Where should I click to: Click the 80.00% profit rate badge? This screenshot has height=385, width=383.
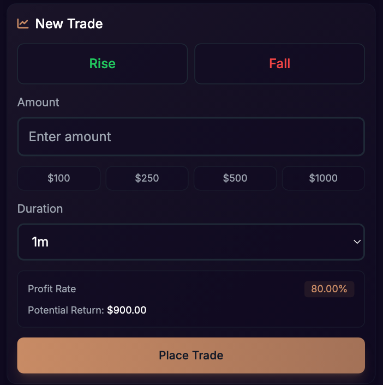(329, 289)
